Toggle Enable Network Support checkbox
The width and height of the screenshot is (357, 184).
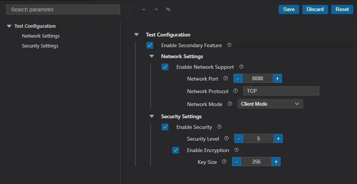tap(165, 67)
